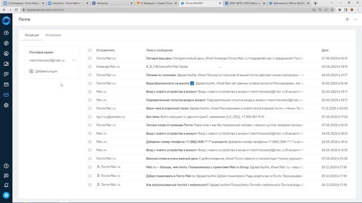Switch to the База знаний OkoCRM browser tab

pyautogui.click(x=289, y=3)
